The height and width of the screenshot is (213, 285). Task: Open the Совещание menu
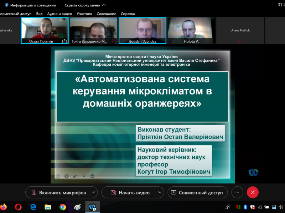pos(106,14)
